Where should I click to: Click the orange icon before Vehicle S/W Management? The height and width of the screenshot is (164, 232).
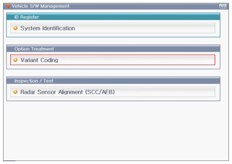[8, 6]
